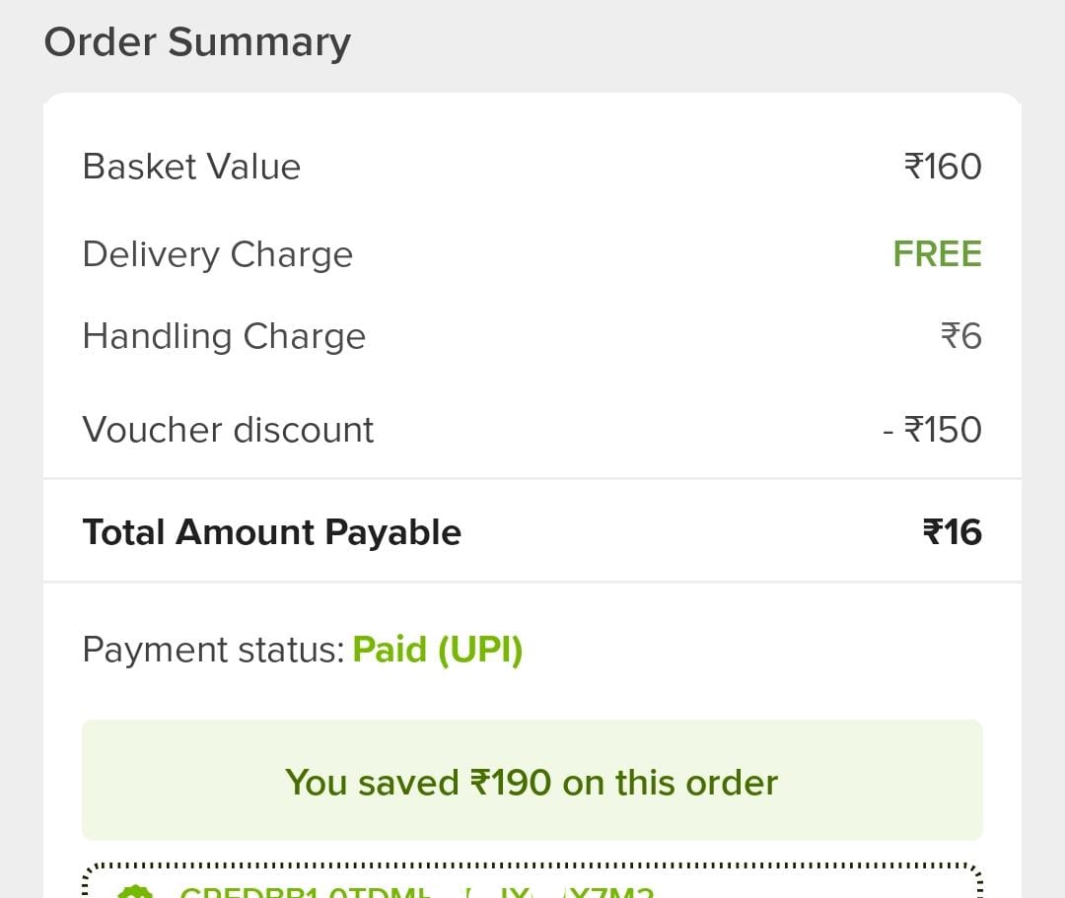Tap the bold ₹16 total amount
Image resolution: width=1065 pixels, height=898 pixels.
[x=952, y=532]
